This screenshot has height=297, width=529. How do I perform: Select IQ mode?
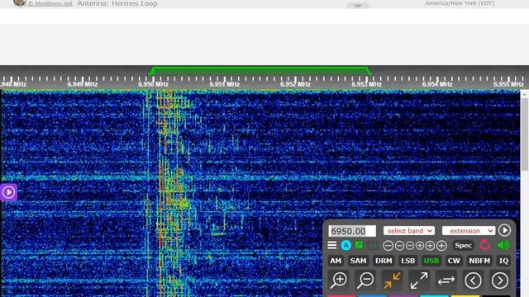503,261
